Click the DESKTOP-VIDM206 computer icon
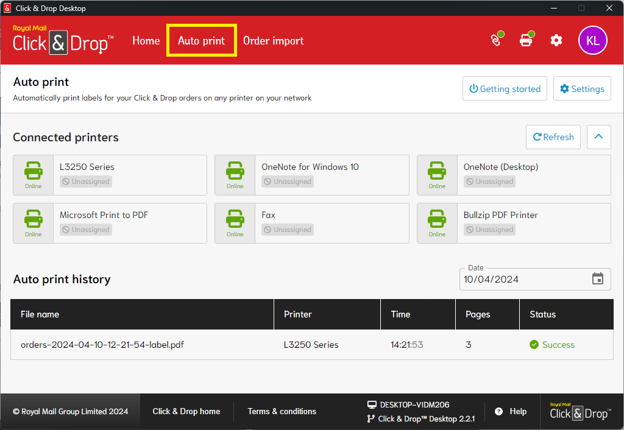624x430 pixels. click(x=372, y=404)
